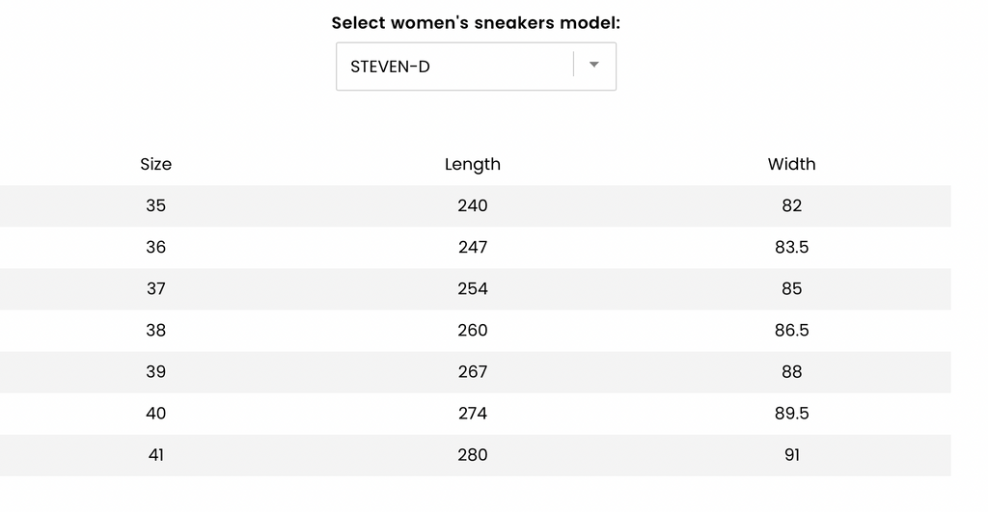Select the size 37 cell
Screen dimensions: 988x512
(x=155, y=289)
